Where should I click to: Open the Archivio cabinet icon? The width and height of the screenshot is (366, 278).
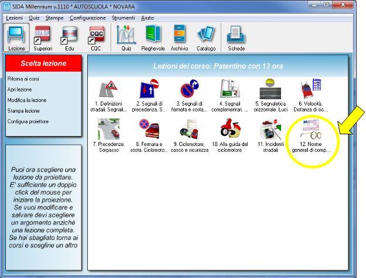click(180, 38)
